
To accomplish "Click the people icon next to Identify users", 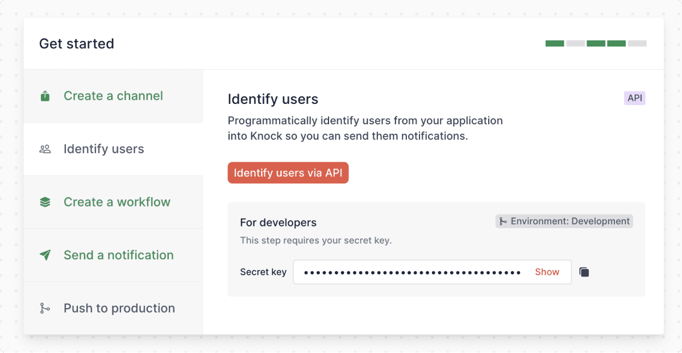I will pyautogui.click(x=45, y=149).
